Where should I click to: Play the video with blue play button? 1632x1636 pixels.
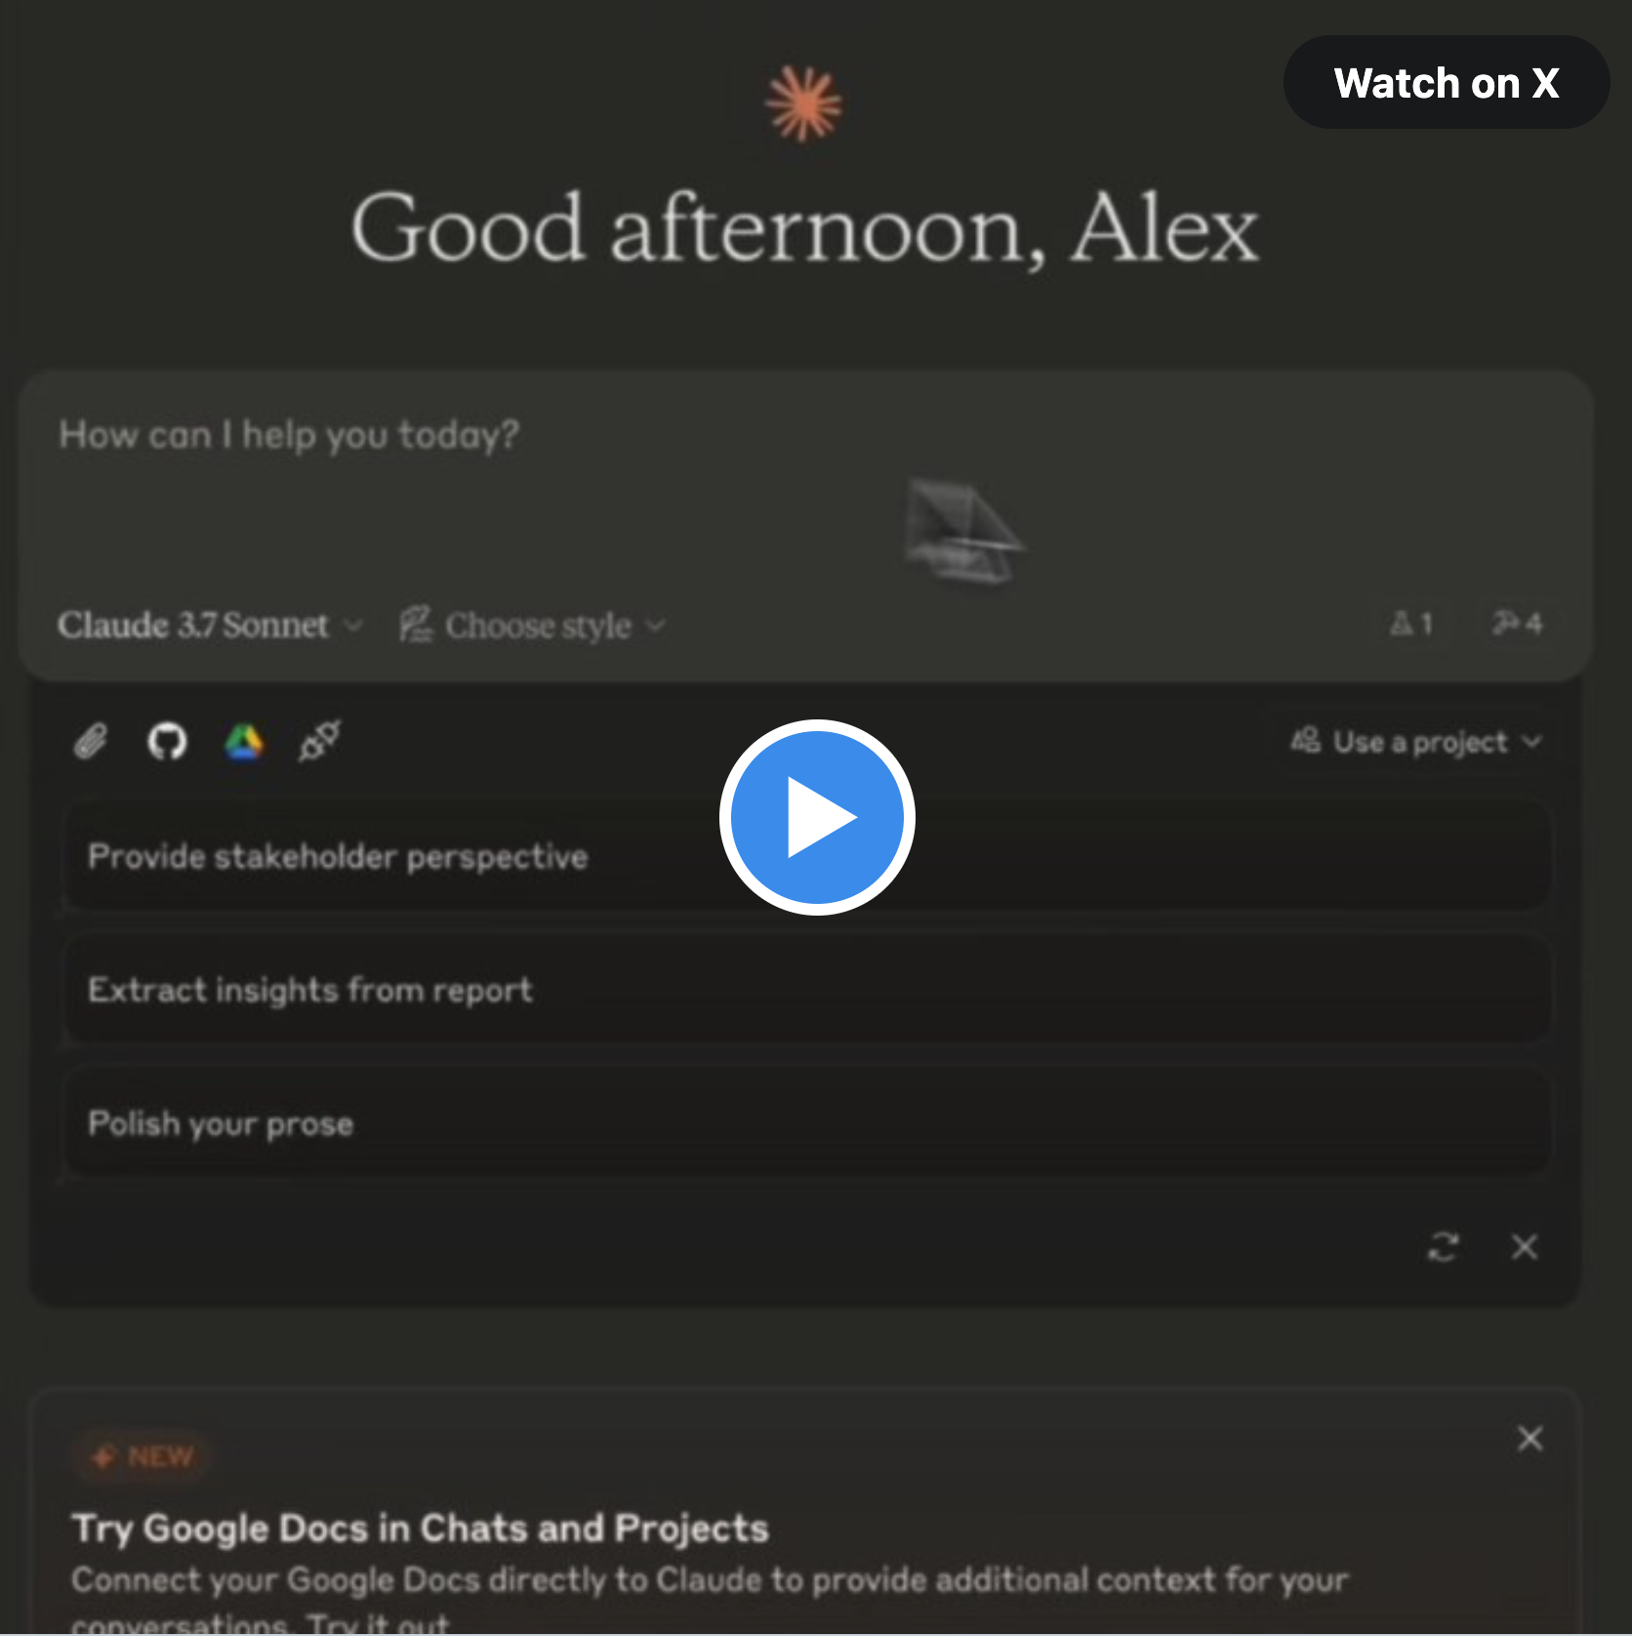817,817
